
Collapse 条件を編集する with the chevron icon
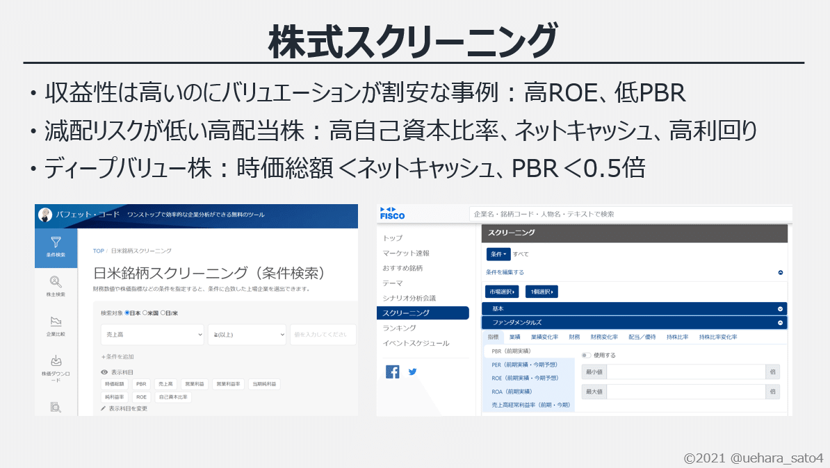click(x=780, y=272)
